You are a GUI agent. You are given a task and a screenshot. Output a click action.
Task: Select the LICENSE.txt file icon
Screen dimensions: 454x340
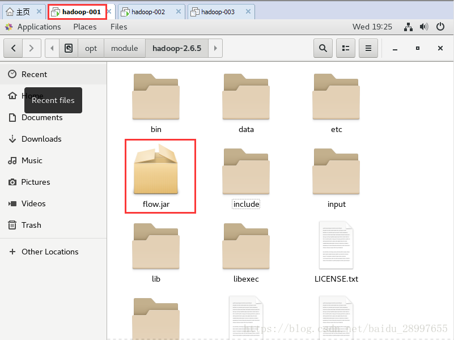point(336,245)
